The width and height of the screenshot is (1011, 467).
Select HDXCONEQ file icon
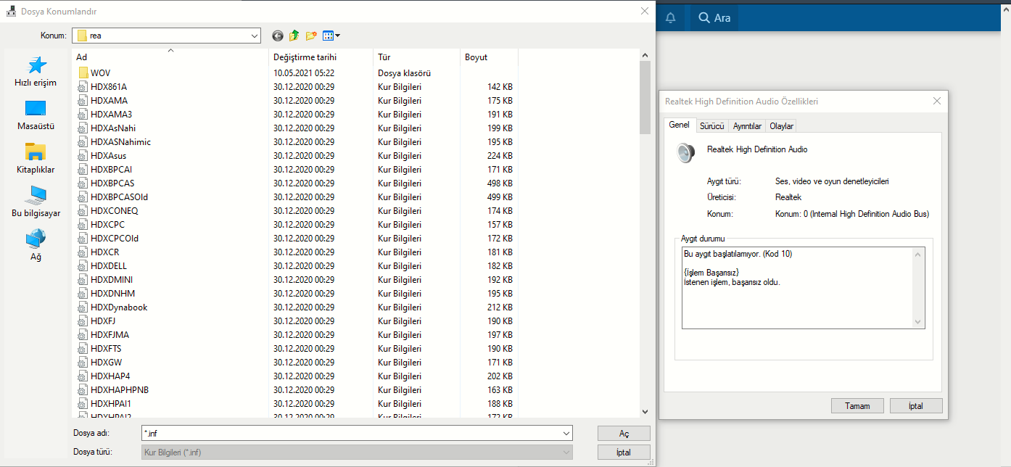[x=83, y=211]
